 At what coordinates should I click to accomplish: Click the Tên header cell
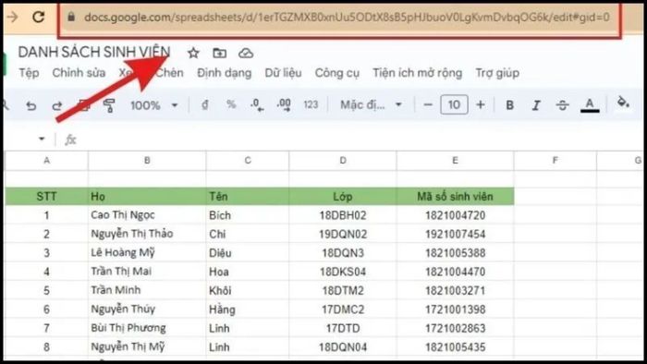point(248,196)
